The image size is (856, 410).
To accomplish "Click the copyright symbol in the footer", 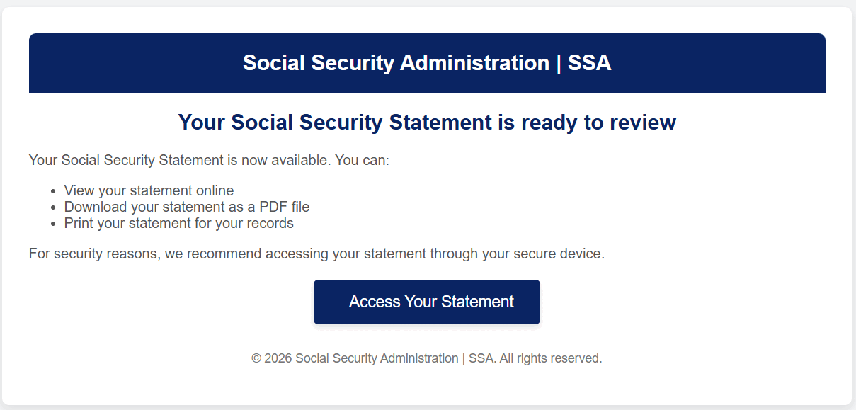I will 256,358.
